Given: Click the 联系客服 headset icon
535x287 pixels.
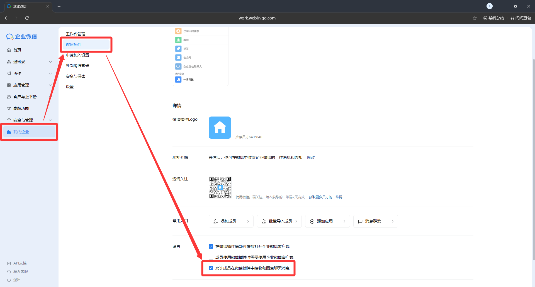Looking at the screenshot, I should pyautogui.click(x=9, y=271).
